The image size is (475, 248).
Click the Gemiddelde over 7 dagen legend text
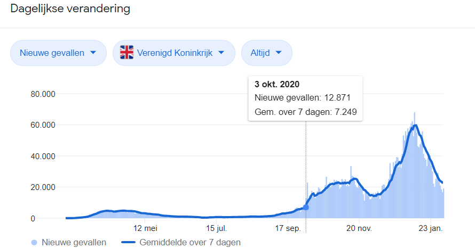pos(190,242)
